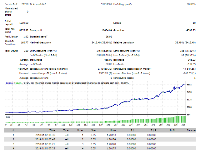Click the Expected payoff value 26.92
The width and height of the screenshot is (200, 150).
pyautogui.click(x=109, y=37)
